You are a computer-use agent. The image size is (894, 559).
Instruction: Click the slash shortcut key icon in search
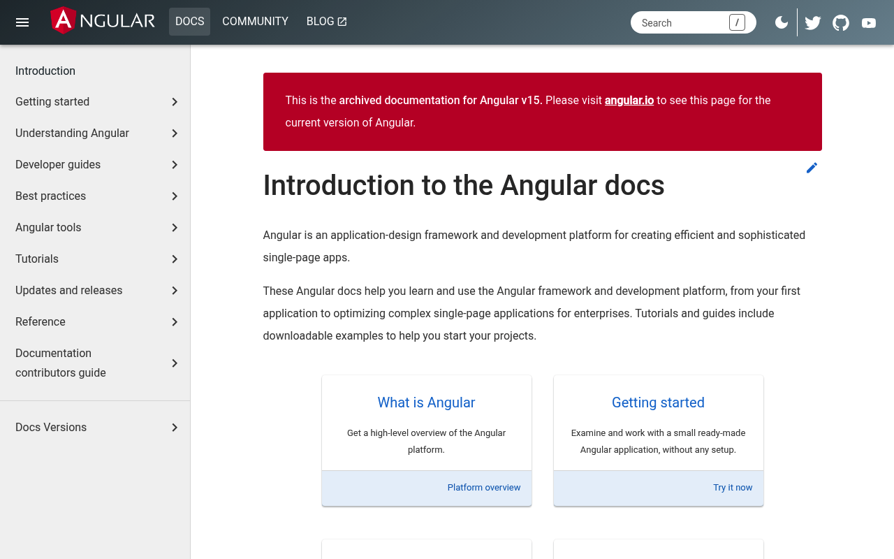click(737, 22)
